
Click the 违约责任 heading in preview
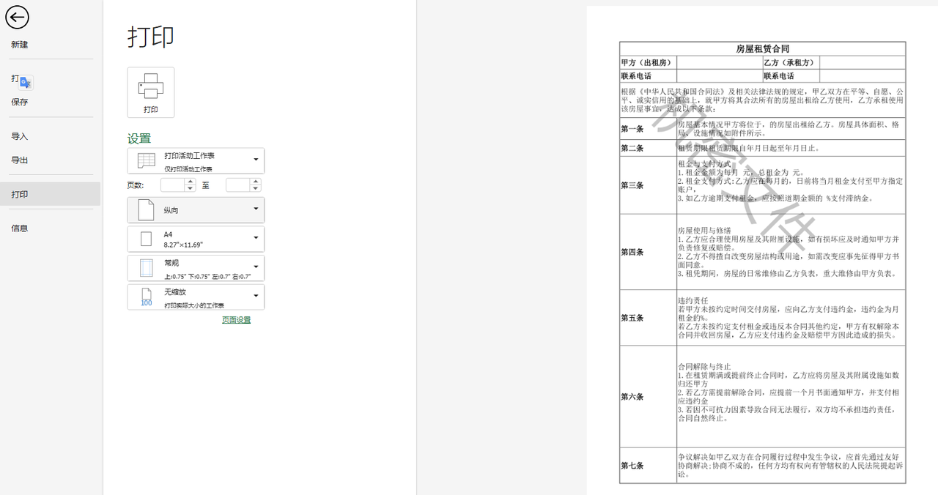[x=693, y=300]
